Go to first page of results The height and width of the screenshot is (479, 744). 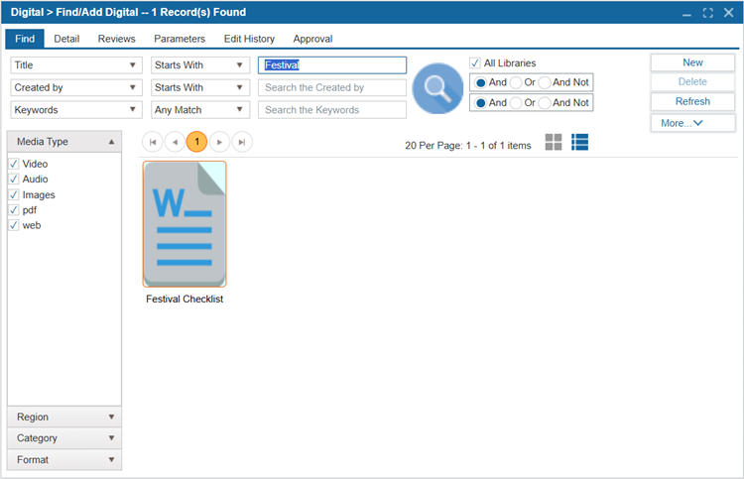tap(153, 142)
